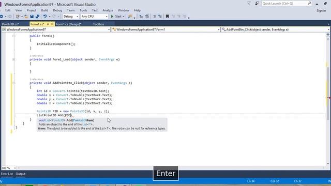
Task: Open the Tools menu
Action: tap(83, 10)
